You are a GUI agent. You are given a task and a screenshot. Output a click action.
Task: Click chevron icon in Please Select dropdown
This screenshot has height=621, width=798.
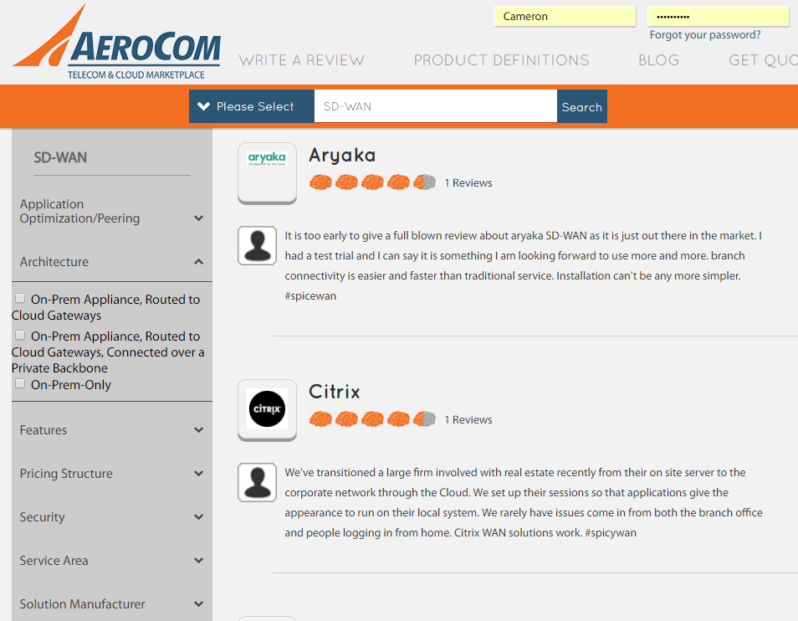click(x=203, y=106)
